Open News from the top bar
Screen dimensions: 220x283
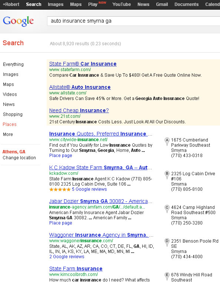(143, 4)
